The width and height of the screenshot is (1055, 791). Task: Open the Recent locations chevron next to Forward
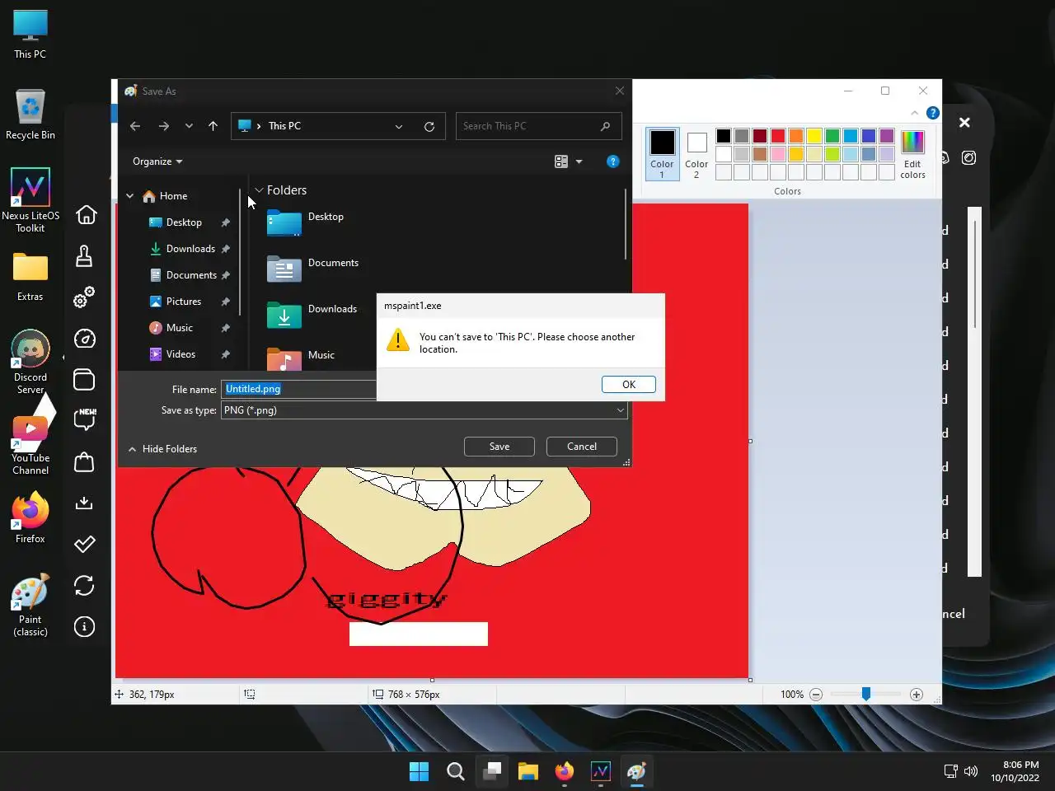pos(189,126)
